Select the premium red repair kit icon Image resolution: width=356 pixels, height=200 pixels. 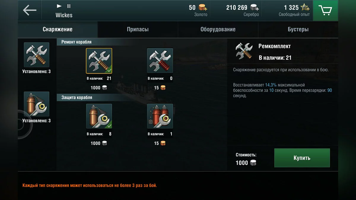160,61
